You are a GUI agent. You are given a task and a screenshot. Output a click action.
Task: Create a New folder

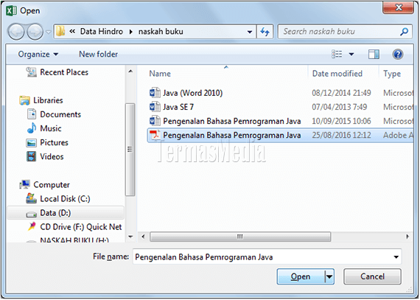pyautogui.click(x=98, y=55)
